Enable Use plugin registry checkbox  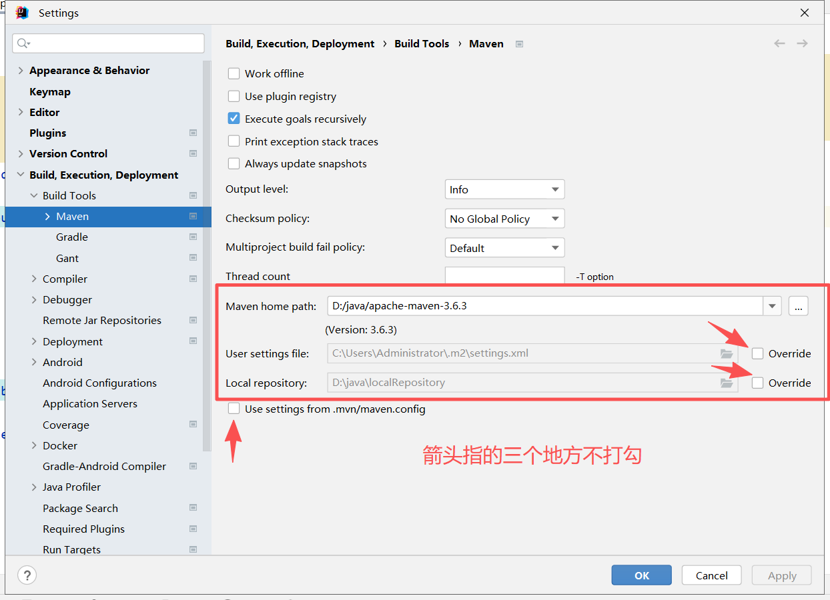[x=234, y=96]
